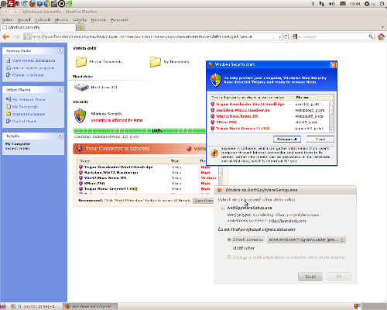Click the Show Desktop button in taskbar

click(3, 306)
